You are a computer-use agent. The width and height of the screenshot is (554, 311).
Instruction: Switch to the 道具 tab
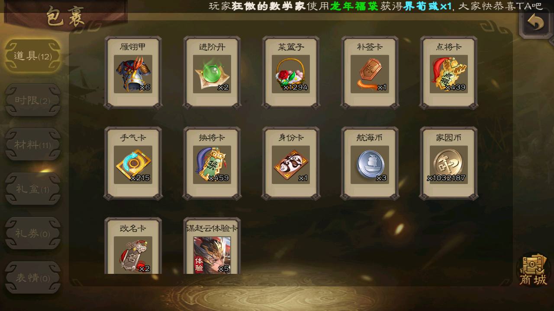point(32,56)
